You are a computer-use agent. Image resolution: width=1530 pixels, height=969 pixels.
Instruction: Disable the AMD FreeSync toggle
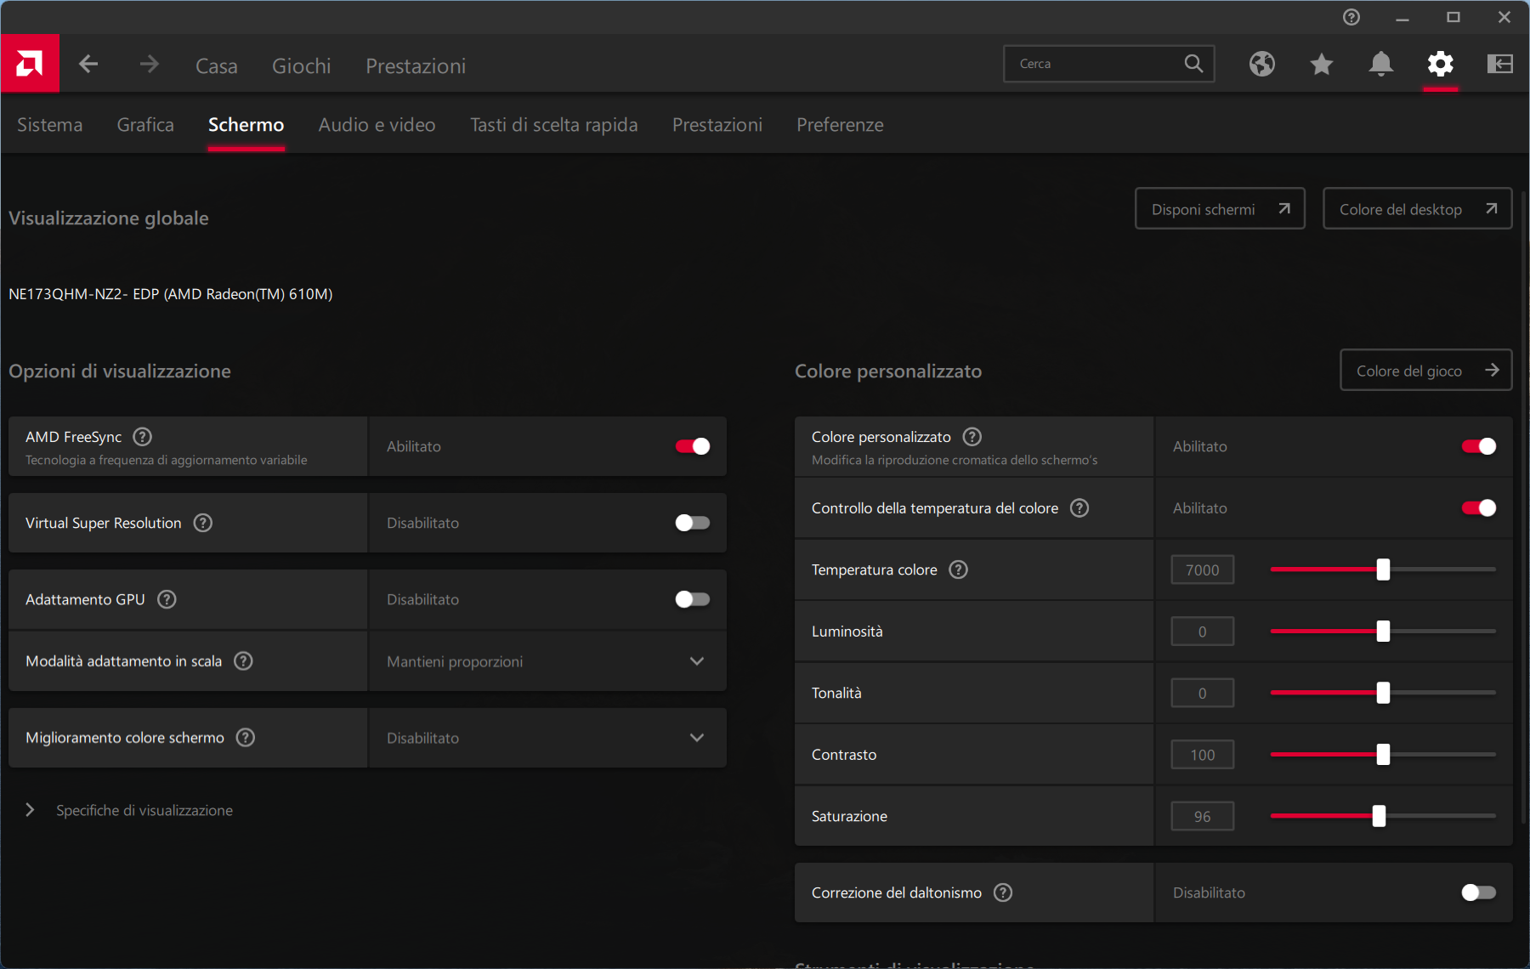coord(692,446)
